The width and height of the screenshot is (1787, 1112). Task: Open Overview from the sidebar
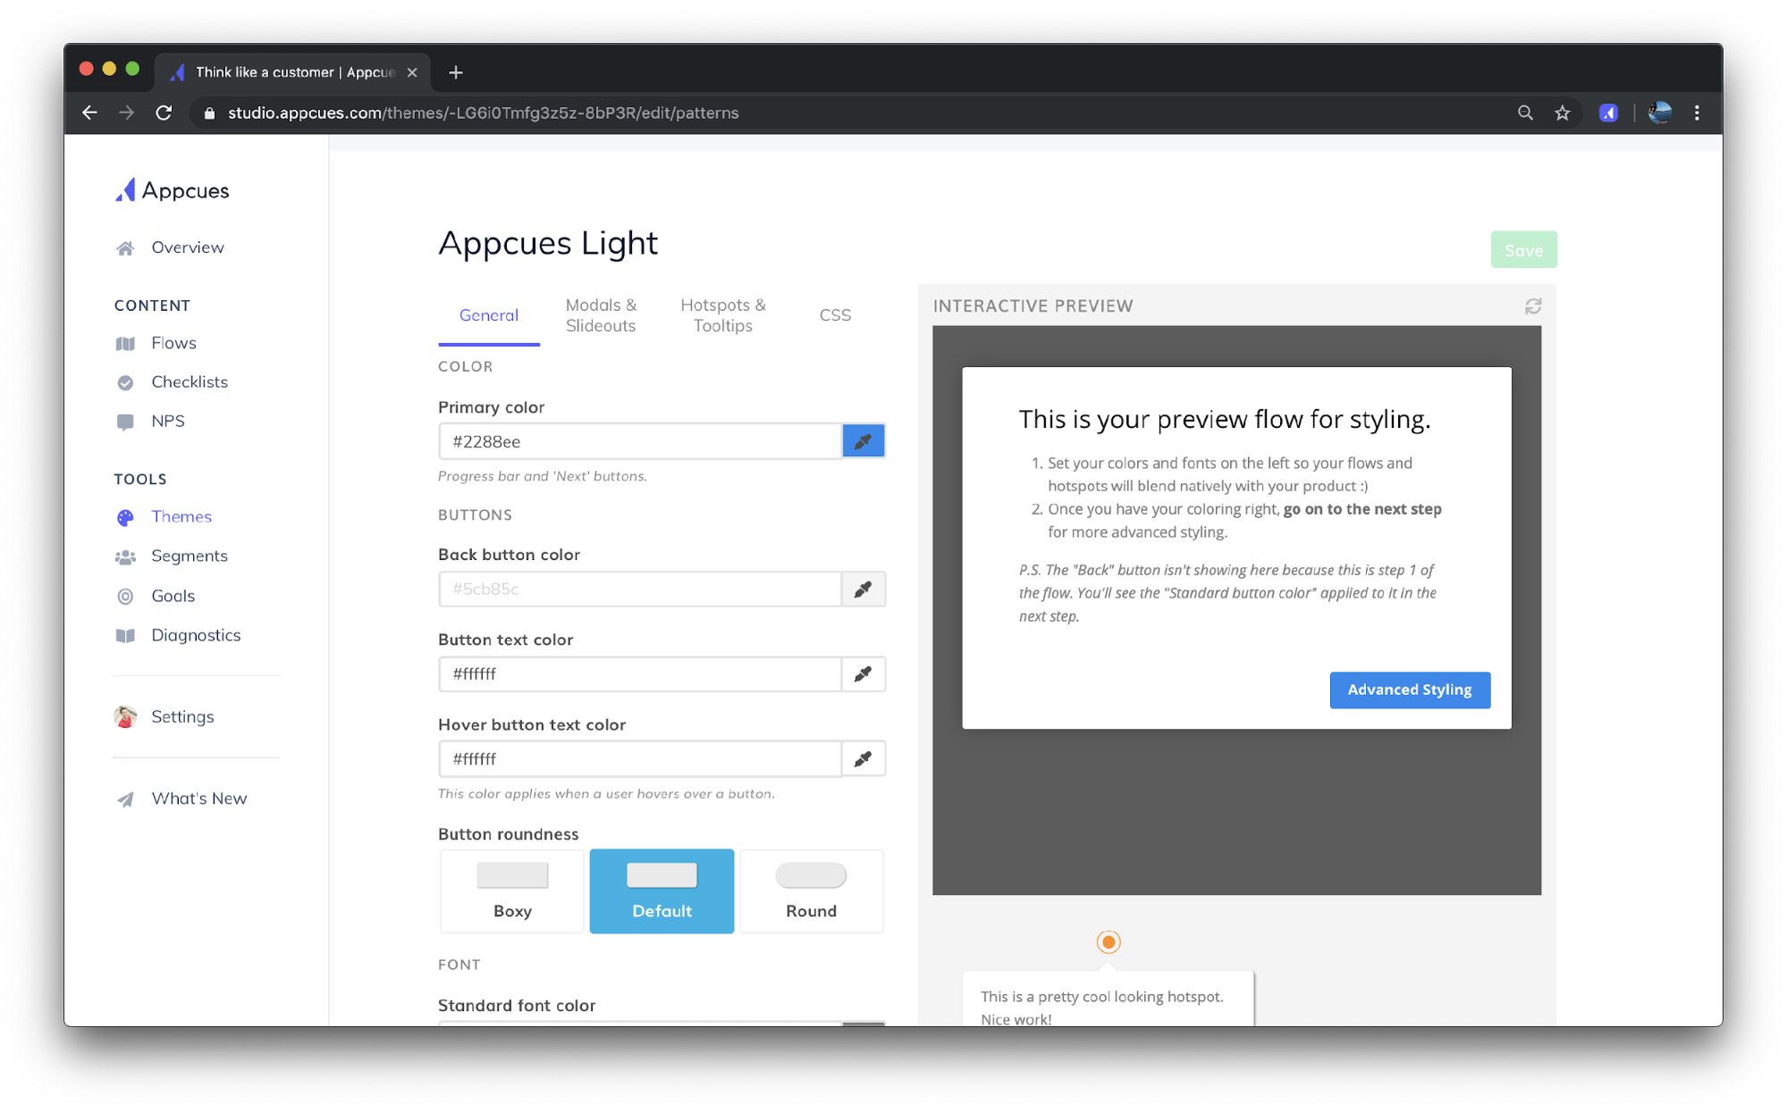click(x=187, y=247)
